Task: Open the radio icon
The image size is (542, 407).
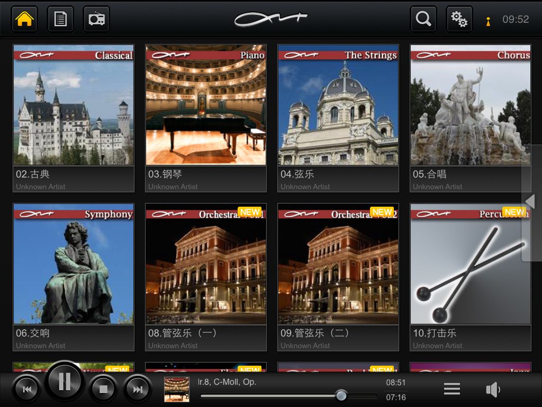Action: 96,19
